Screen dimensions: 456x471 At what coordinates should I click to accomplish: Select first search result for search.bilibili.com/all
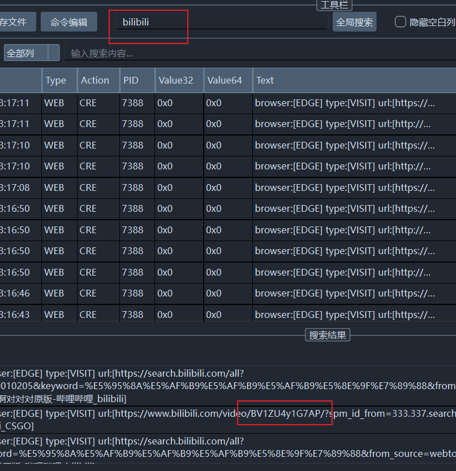click(x=228, y=386)
